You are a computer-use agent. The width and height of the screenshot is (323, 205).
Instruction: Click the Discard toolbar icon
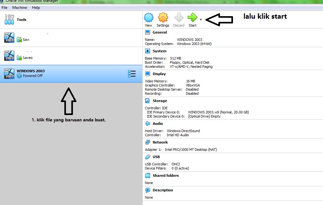(x=179, y=17)
